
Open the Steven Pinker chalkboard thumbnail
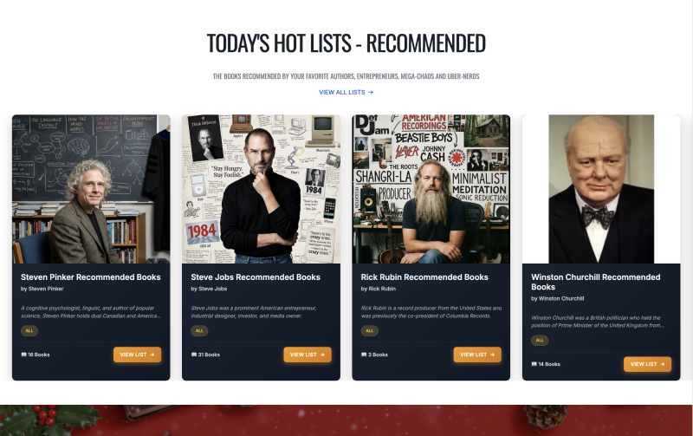[x=91, y=189]
